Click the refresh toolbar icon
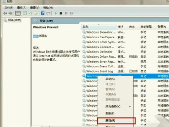The image size is (169, 127). pos(30,14)
